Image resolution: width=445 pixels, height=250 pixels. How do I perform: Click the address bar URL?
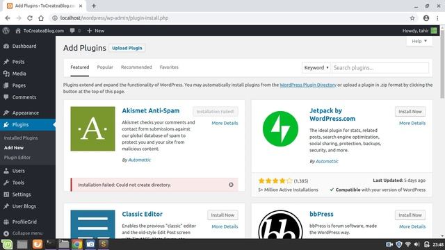tap(114, 18)
